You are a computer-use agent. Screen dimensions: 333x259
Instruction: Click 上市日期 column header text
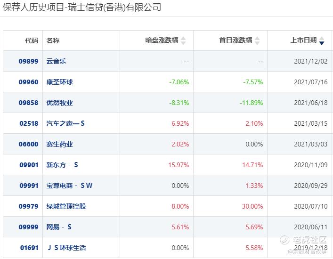click(303, 40)
